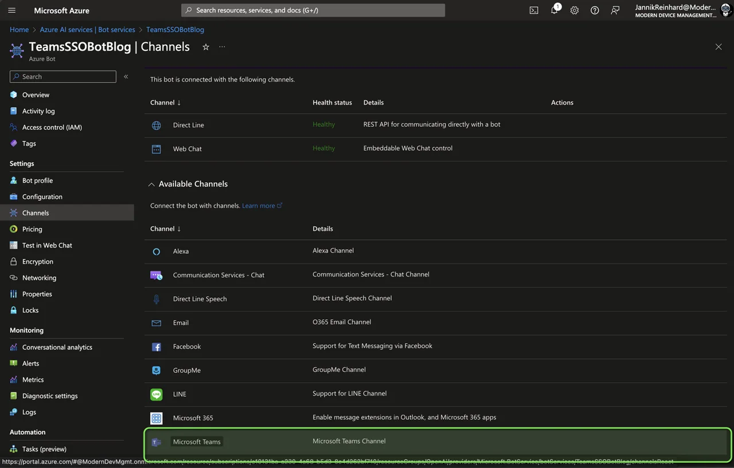This screenshot has width=734, height=468.
Task: Open the Learn more link
Action: (x=262, y=206)
